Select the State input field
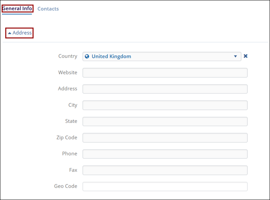Image resolution: width=270 pixels, height=200 pixels. coord(165,121)
